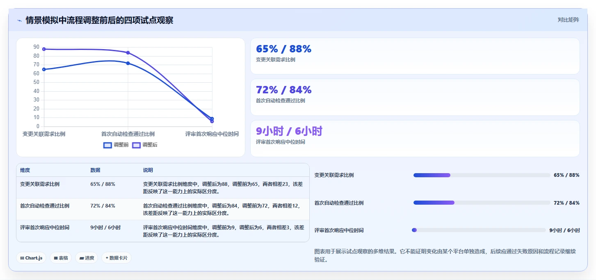596x280 pixels.
Task: Click the 调整前 data point at value 65
Action: (x=44, y=69)
